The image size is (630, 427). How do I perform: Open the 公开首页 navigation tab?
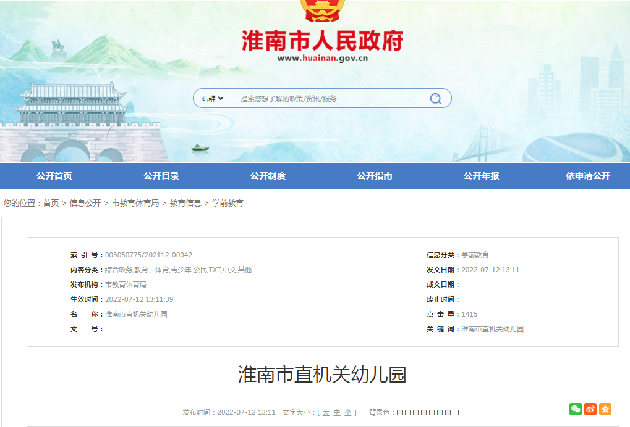(54, 176)
